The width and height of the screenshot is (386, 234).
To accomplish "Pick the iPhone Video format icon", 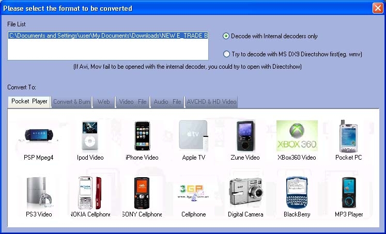I will tap(142, 136).
